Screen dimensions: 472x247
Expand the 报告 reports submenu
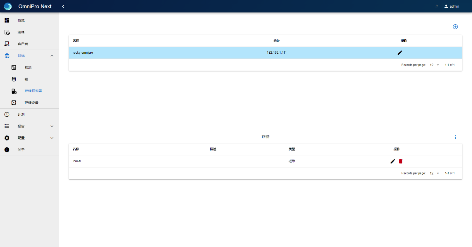point(52,126)
